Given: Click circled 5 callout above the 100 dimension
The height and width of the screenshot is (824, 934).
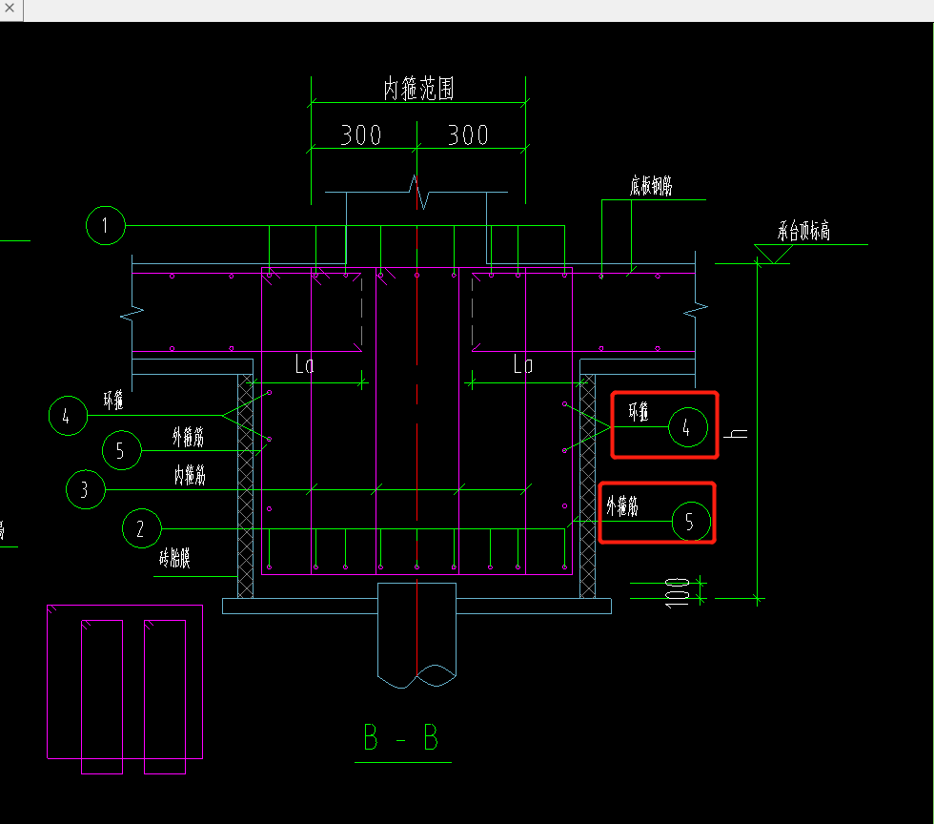Looking at the screenshot, I should pyautogui.click(x=691, y=522).
